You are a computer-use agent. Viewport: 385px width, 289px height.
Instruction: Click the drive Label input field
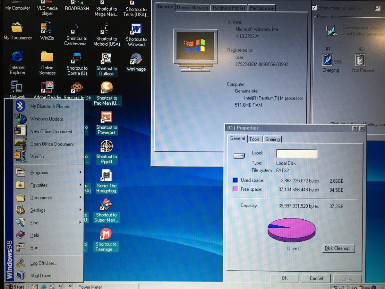pyautogui.click(x=297, y=153)
